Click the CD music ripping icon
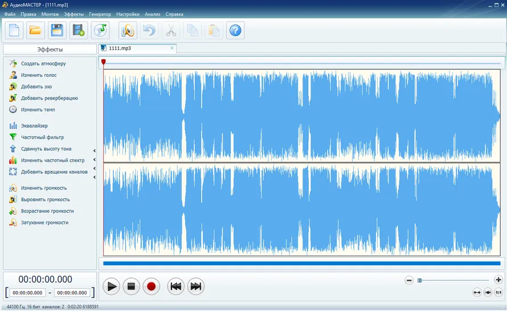The width and height of the screenshot is (507, 311). pos(100,30)
